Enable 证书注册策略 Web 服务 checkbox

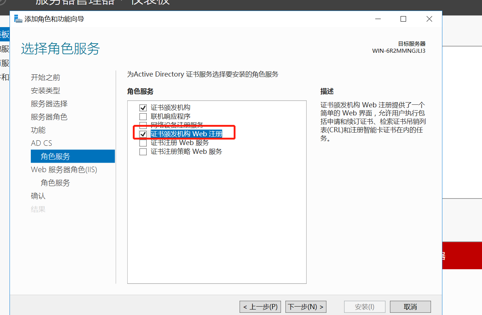[143, 152]
